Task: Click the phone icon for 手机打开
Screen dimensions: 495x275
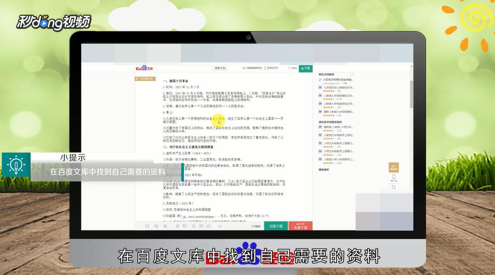Action: click(265, 68)
